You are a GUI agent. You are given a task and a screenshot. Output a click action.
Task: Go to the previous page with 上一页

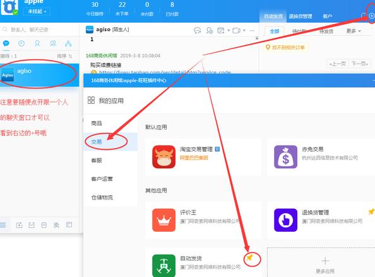click(x=338, y=64)
